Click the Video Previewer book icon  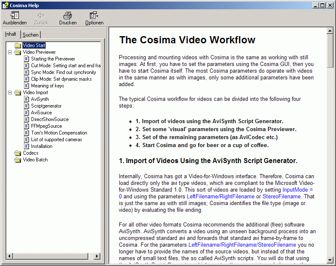pyautogui.click(x=18, y=52)
